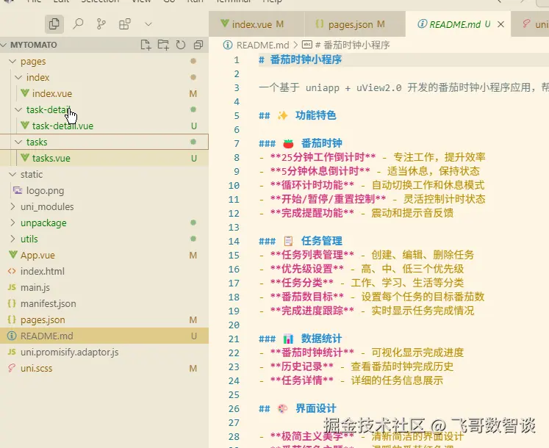The width and height of the screenshot is (549, 448).
Task: Collapse the static folder
Action: [12, 174]
